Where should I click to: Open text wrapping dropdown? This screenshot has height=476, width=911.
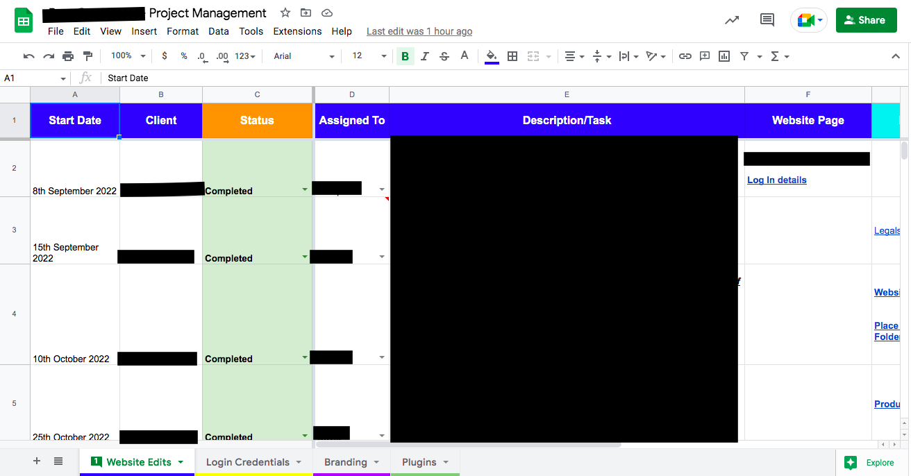click(x=628, y=56)
